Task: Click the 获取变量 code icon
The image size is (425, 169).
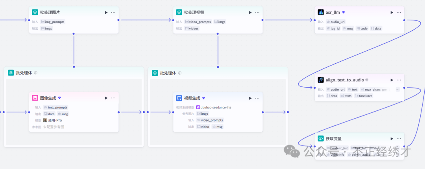Action: [321, 139]
